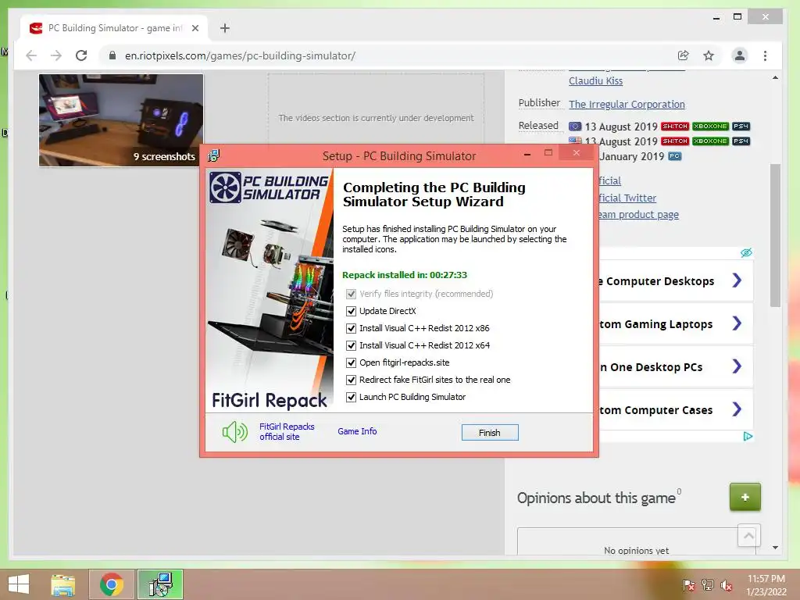Switch to Chrome on the taskbar

click(x=112, y=584)
